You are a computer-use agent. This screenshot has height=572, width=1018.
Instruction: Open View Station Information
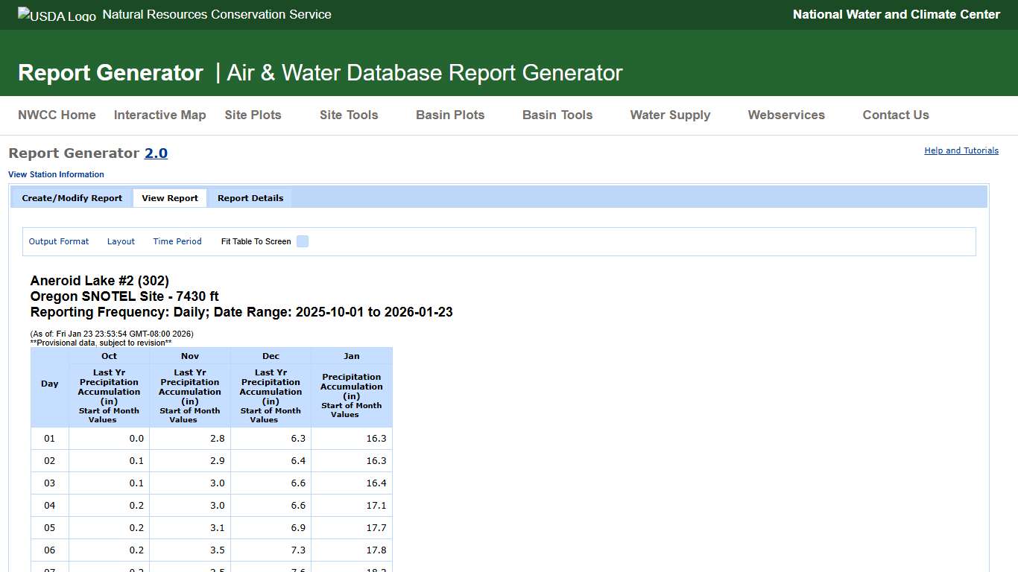(56, 174)
